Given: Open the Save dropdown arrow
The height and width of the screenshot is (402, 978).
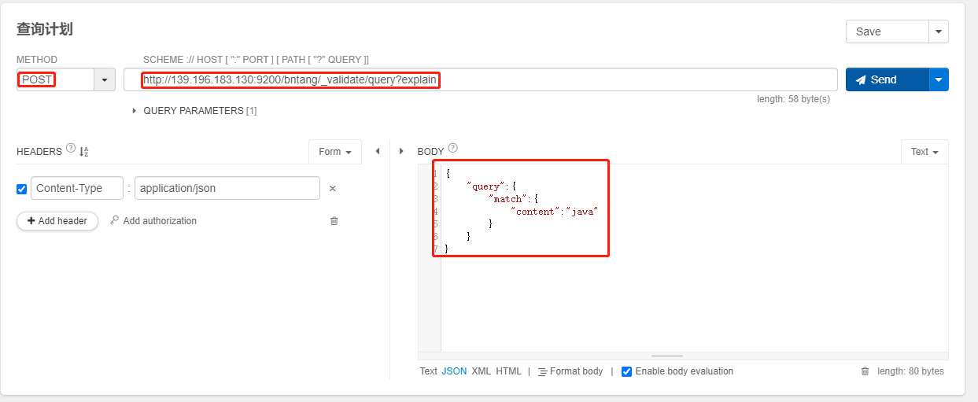Looking at the screenshot, I should tap(939, 31).
